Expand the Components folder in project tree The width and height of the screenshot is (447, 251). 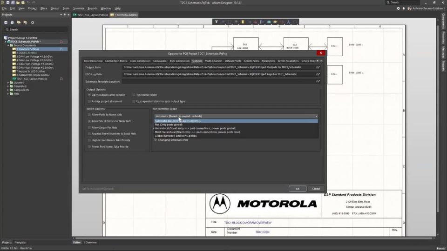pyautogui.click(x=8, y=90)
